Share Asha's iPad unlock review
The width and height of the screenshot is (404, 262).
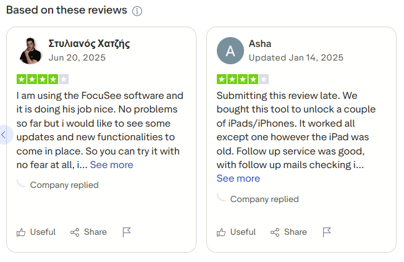coord(288,232)
